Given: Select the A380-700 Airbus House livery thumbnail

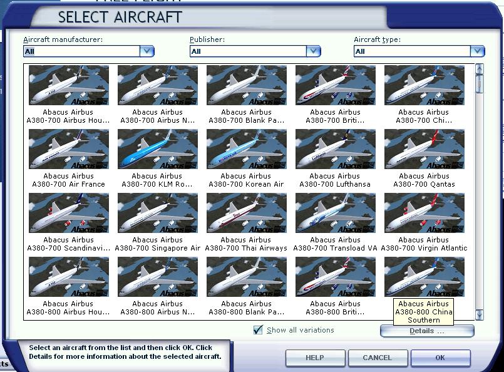Looking at the screenshot, I should pyautogui.click(x=69, y=85).
